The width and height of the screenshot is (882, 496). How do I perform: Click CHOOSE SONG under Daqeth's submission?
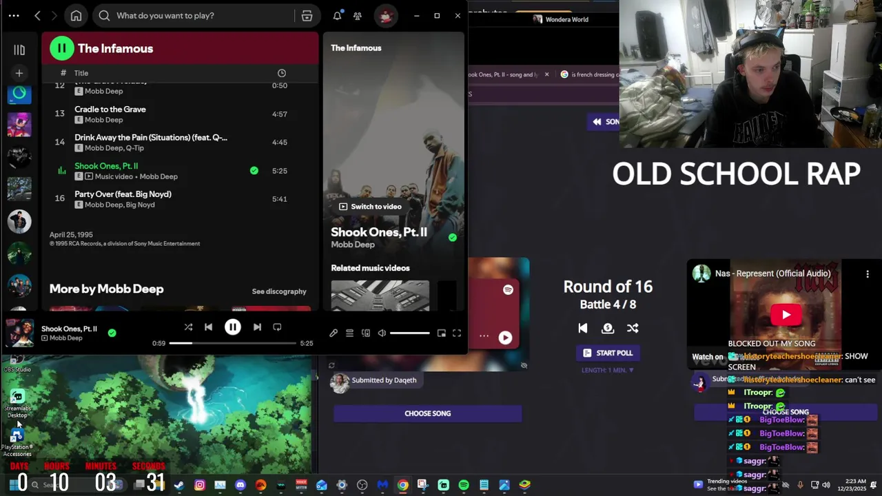tap(427, 413)
